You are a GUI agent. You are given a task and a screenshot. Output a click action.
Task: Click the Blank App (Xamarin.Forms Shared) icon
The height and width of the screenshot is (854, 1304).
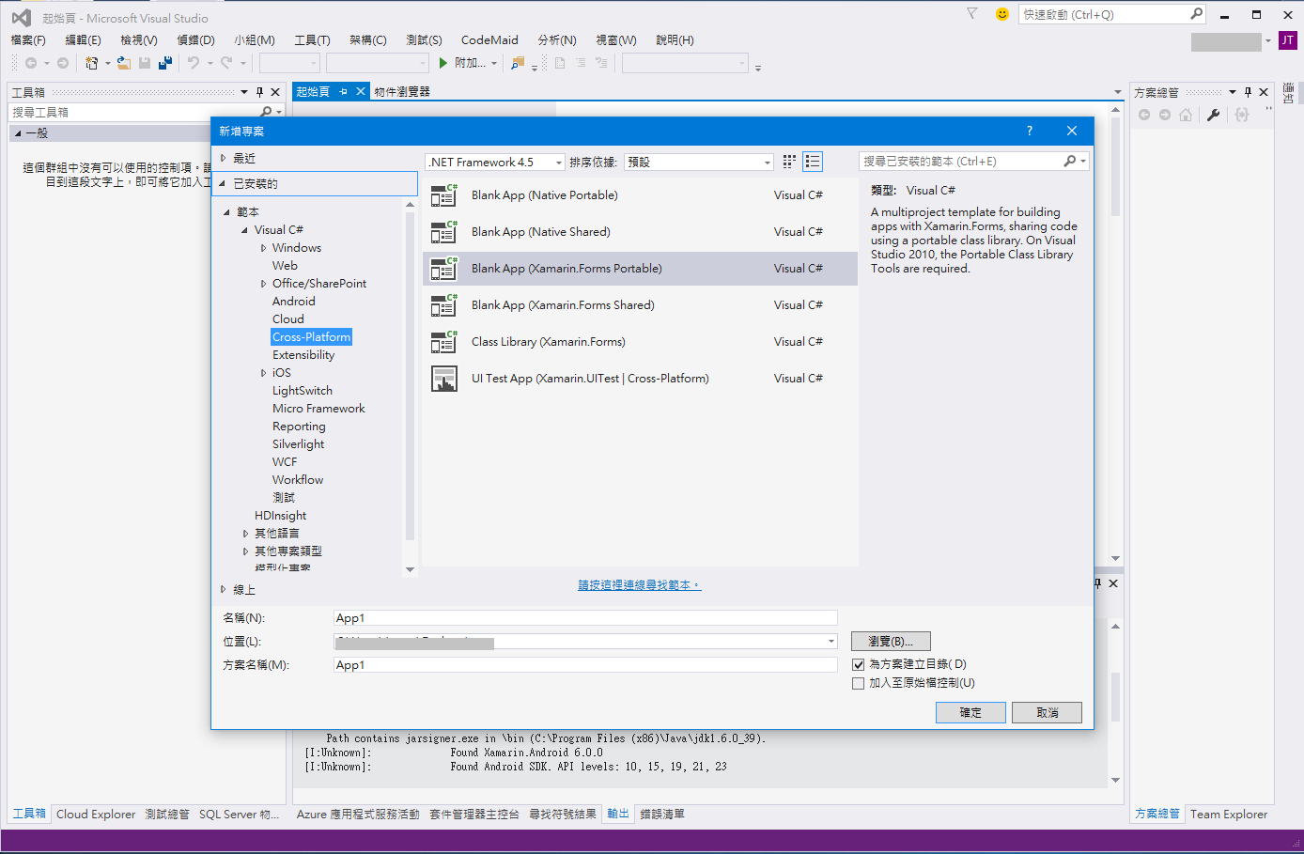[x=443, y=305]
